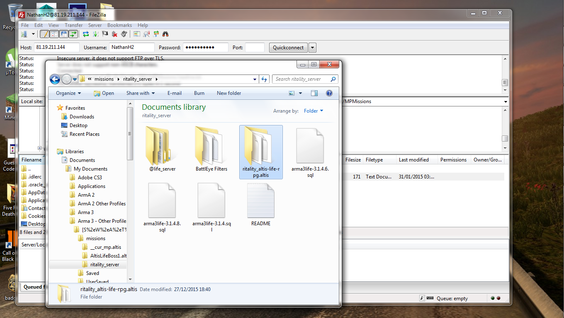Refresh Explorer address bar button
This screenshot has height=318, width=564.
tap(264, 79)
